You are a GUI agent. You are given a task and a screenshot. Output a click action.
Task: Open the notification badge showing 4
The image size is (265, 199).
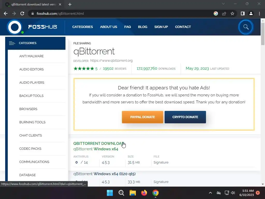coord(258,193)
